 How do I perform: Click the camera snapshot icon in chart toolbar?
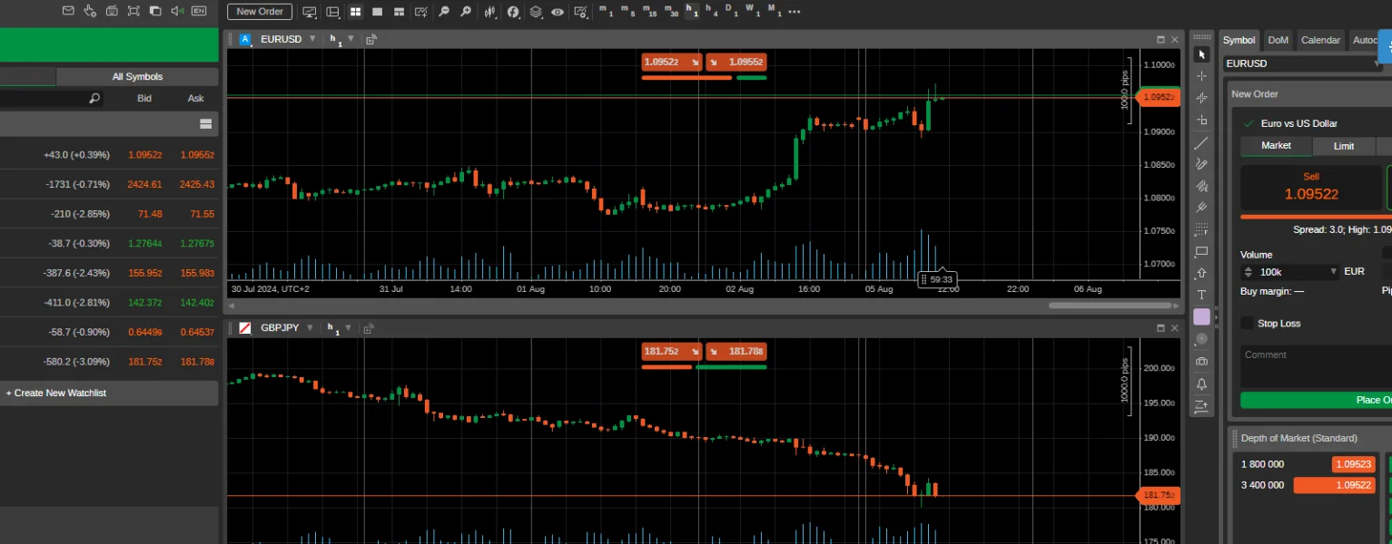coord(1201,361)
